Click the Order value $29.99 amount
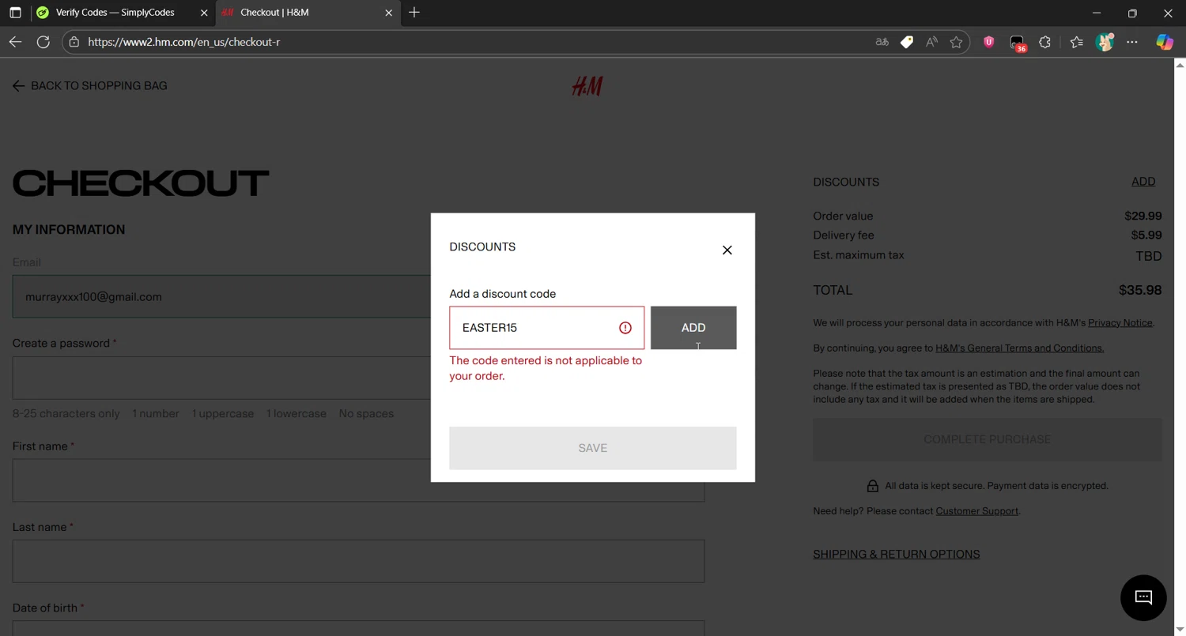Image resolution: width=1186 pixels, height=636 pixels. (1143, 216)
